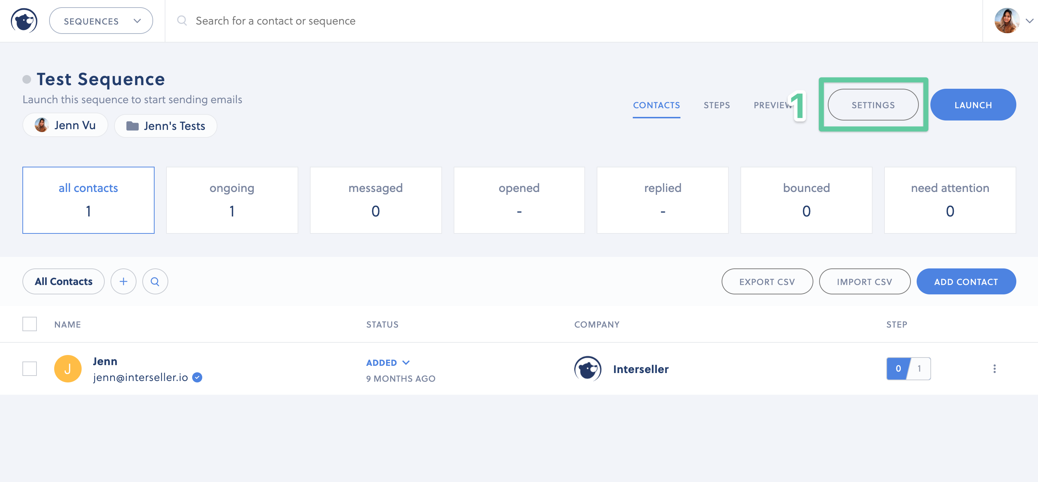The width and height of the screenshot is (1038, 482).
Task: Click the plus icon to add a filter
Action: tap(123, 281)
